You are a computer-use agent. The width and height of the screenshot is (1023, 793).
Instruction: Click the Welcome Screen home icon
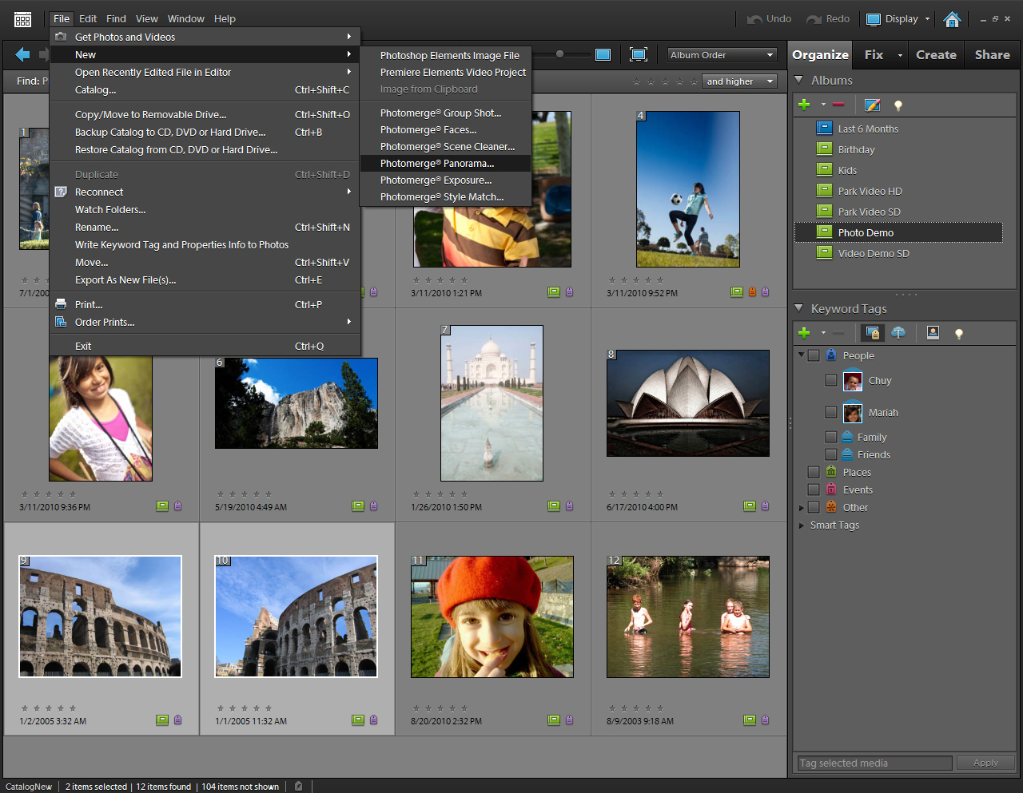click(952, 19)
